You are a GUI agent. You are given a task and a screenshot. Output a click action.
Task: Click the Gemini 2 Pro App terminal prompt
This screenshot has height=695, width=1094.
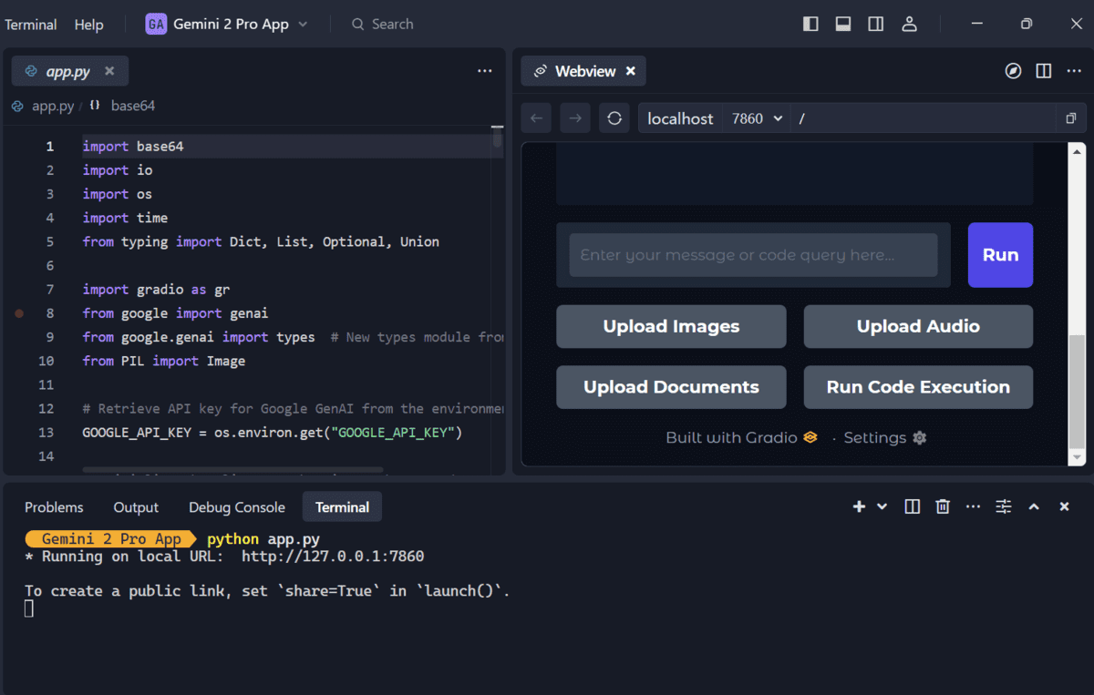pyautogui.click(x=111, y=539)
